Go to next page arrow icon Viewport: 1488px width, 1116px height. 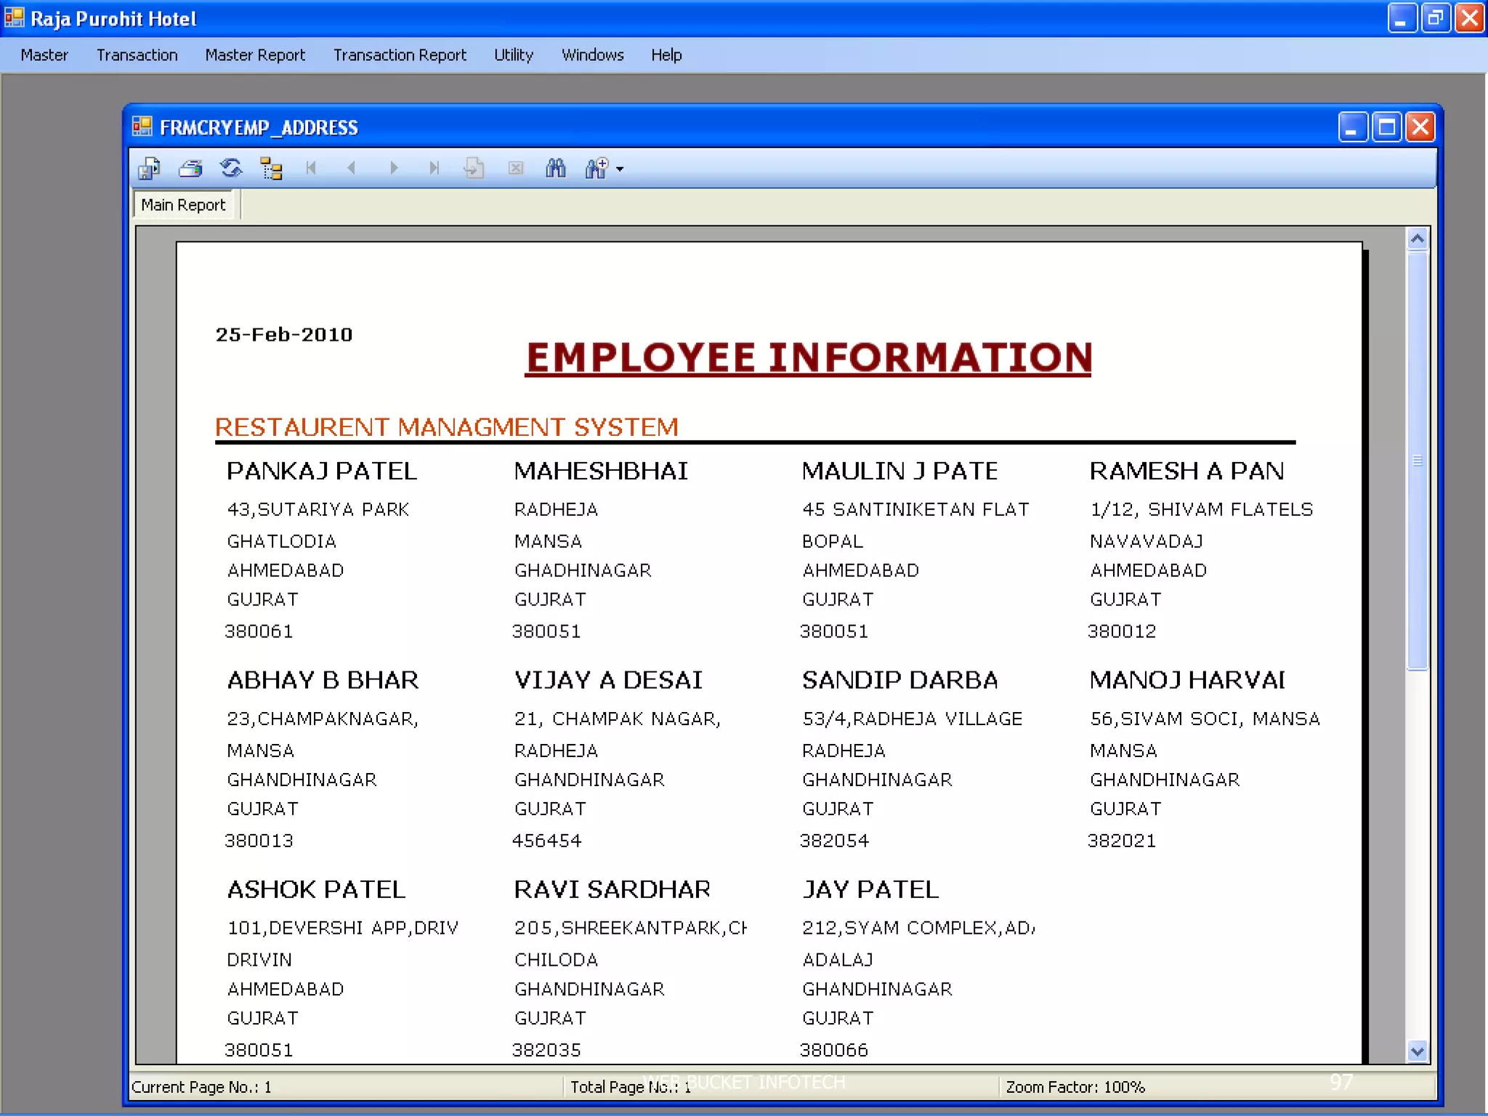coord(393,169)
